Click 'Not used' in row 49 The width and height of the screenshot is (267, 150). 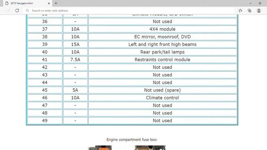click(x=162, y=120)
